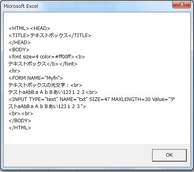Click the <INPUT TYPE="text" text

33,99
